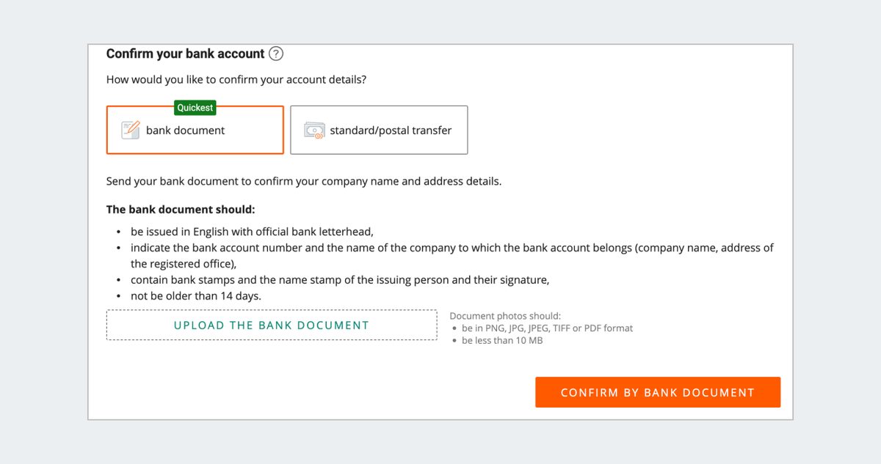Click the PNG, JPG, JPEG, TIFF or PDF format line

(x=547, y=328)
